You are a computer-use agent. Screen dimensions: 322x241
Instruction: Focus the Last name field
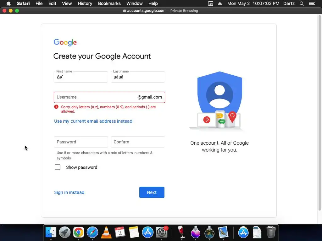(138, 77)
